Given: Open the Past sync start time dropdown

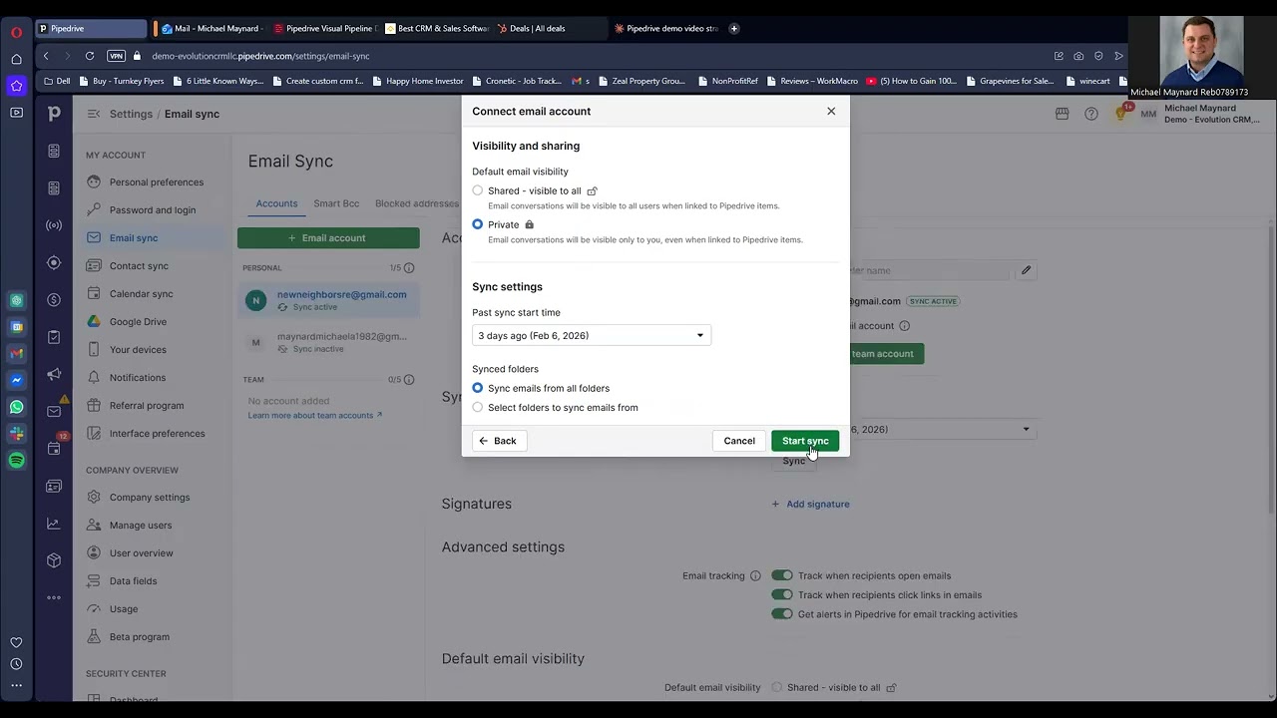Looking at the screenshot, I should 592,335.
